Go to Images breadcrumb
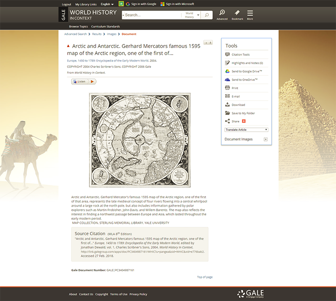The height and width of the screenshot is (301, 336). [112, 34]
